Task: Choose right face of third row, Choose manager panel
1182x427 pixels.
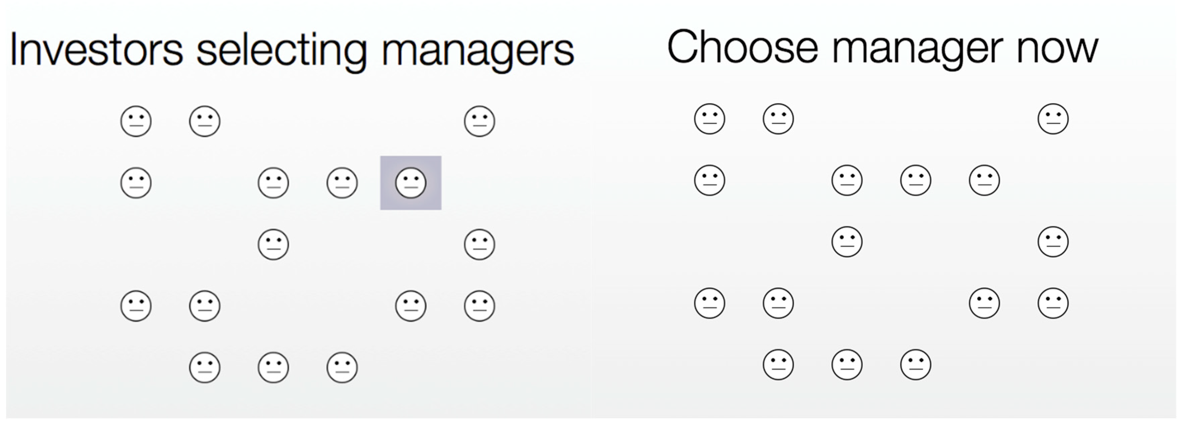Action: (1053, 242)
